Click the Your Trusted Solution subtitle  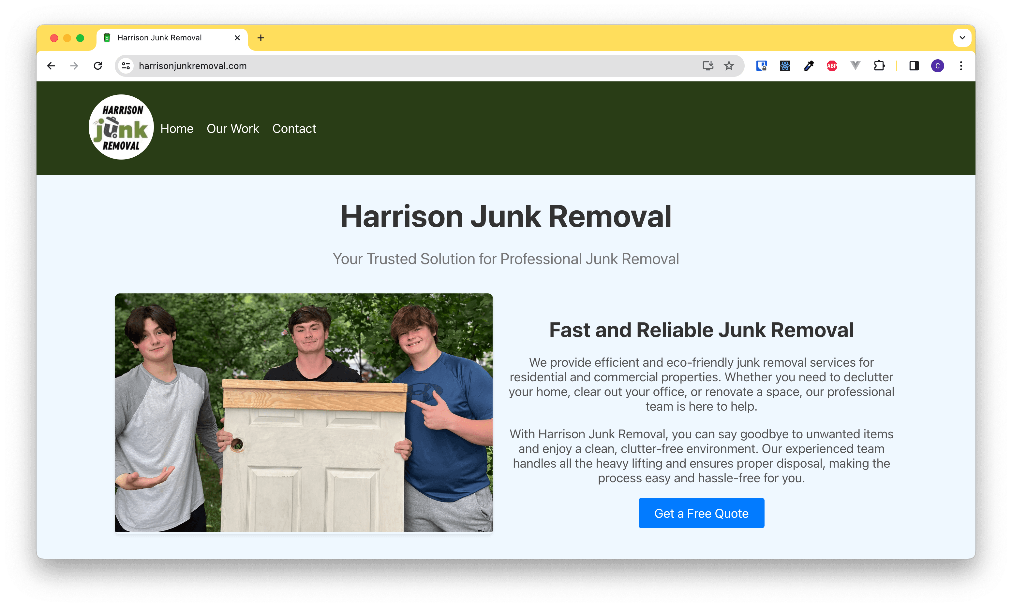click(x=506, y=259)
